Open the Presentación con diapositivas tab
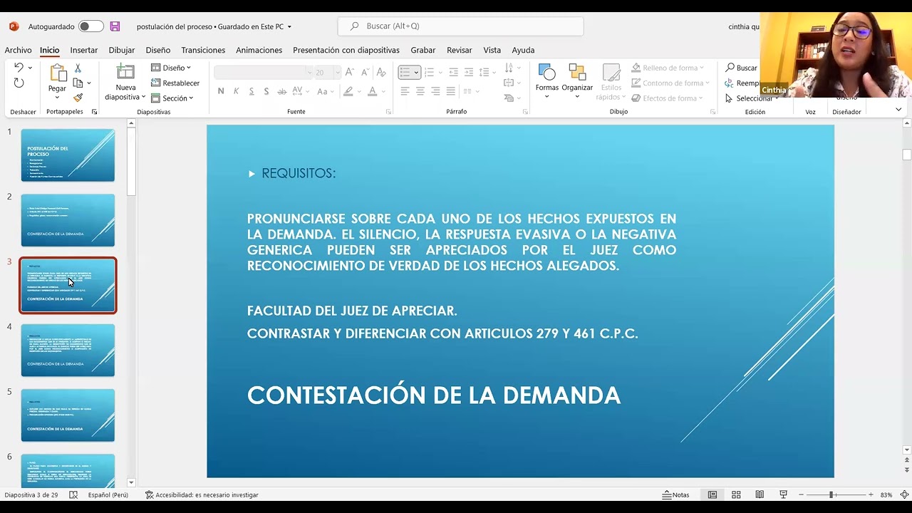Image resolution: width=912 pixels, height=513 pixels. [x=346, y=50]
